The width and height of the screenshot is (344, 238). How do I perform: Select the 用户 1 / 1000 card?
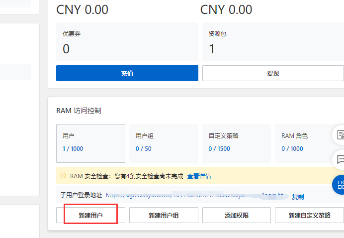coord(90,143)
